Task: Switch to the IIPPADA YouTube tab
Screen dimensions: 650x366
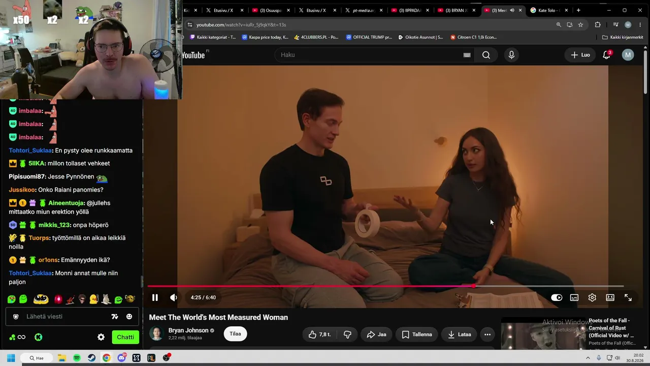Action: [410, 10]
